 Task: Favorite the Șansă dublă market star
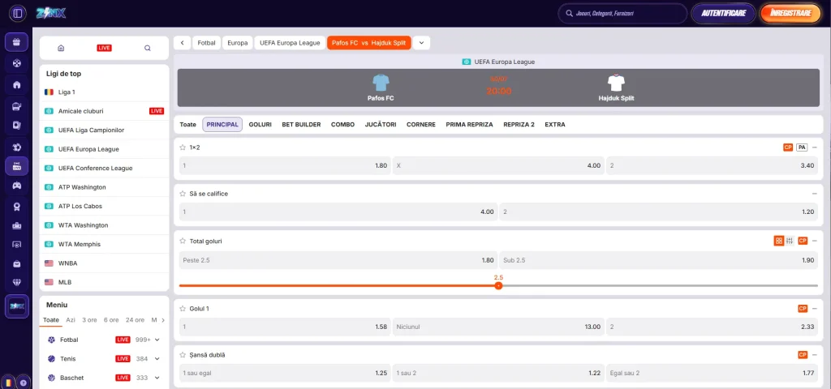click(183, 355)
